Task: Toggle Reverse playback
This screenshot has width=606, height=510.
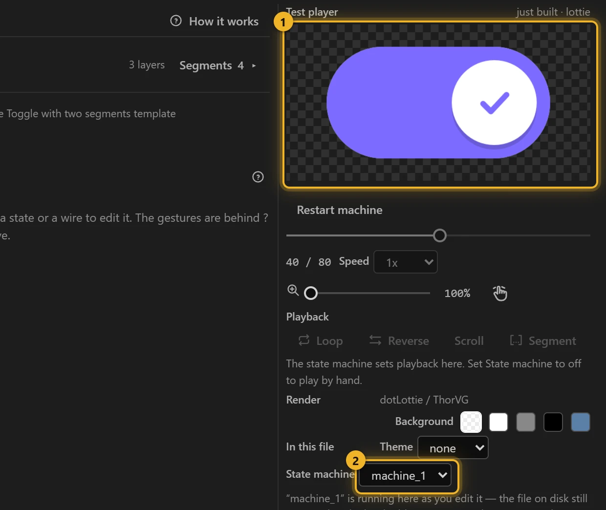Action: 399,341
